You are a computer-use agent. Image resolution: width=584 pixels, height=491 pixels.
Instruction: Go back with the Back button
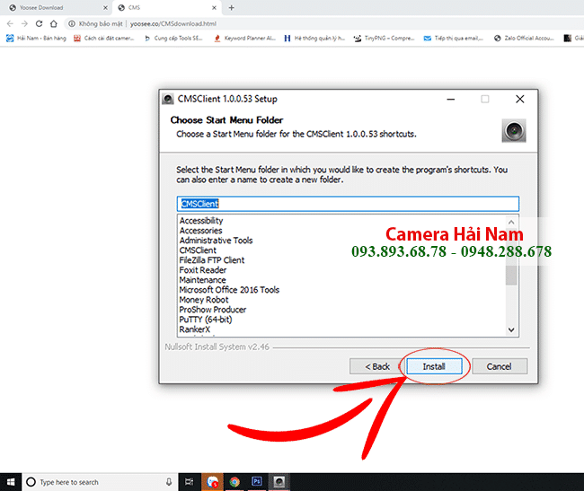point(377,366)
